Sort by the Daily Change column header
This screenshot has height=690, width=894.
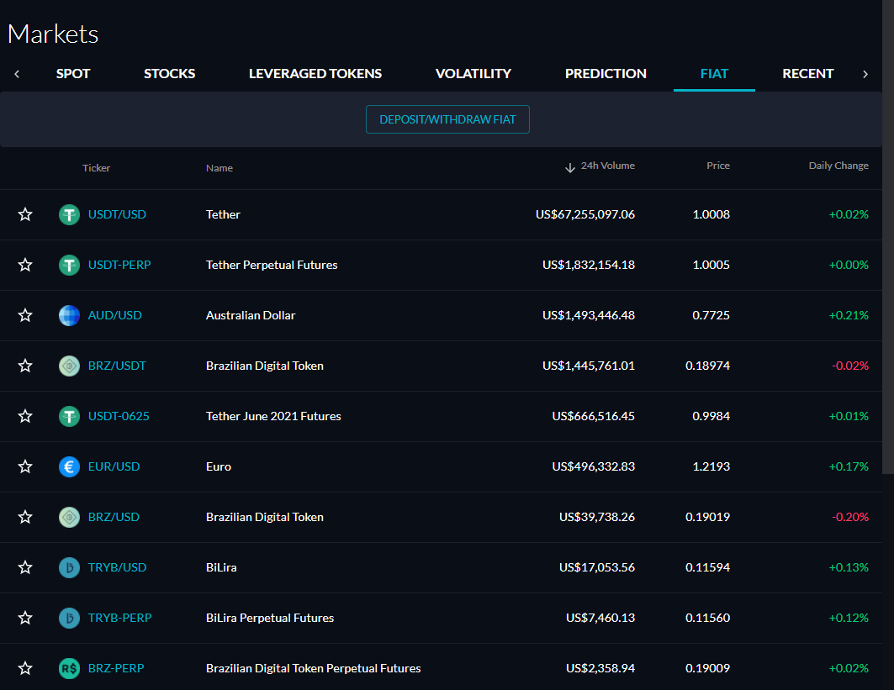click(x=838, y=166)
